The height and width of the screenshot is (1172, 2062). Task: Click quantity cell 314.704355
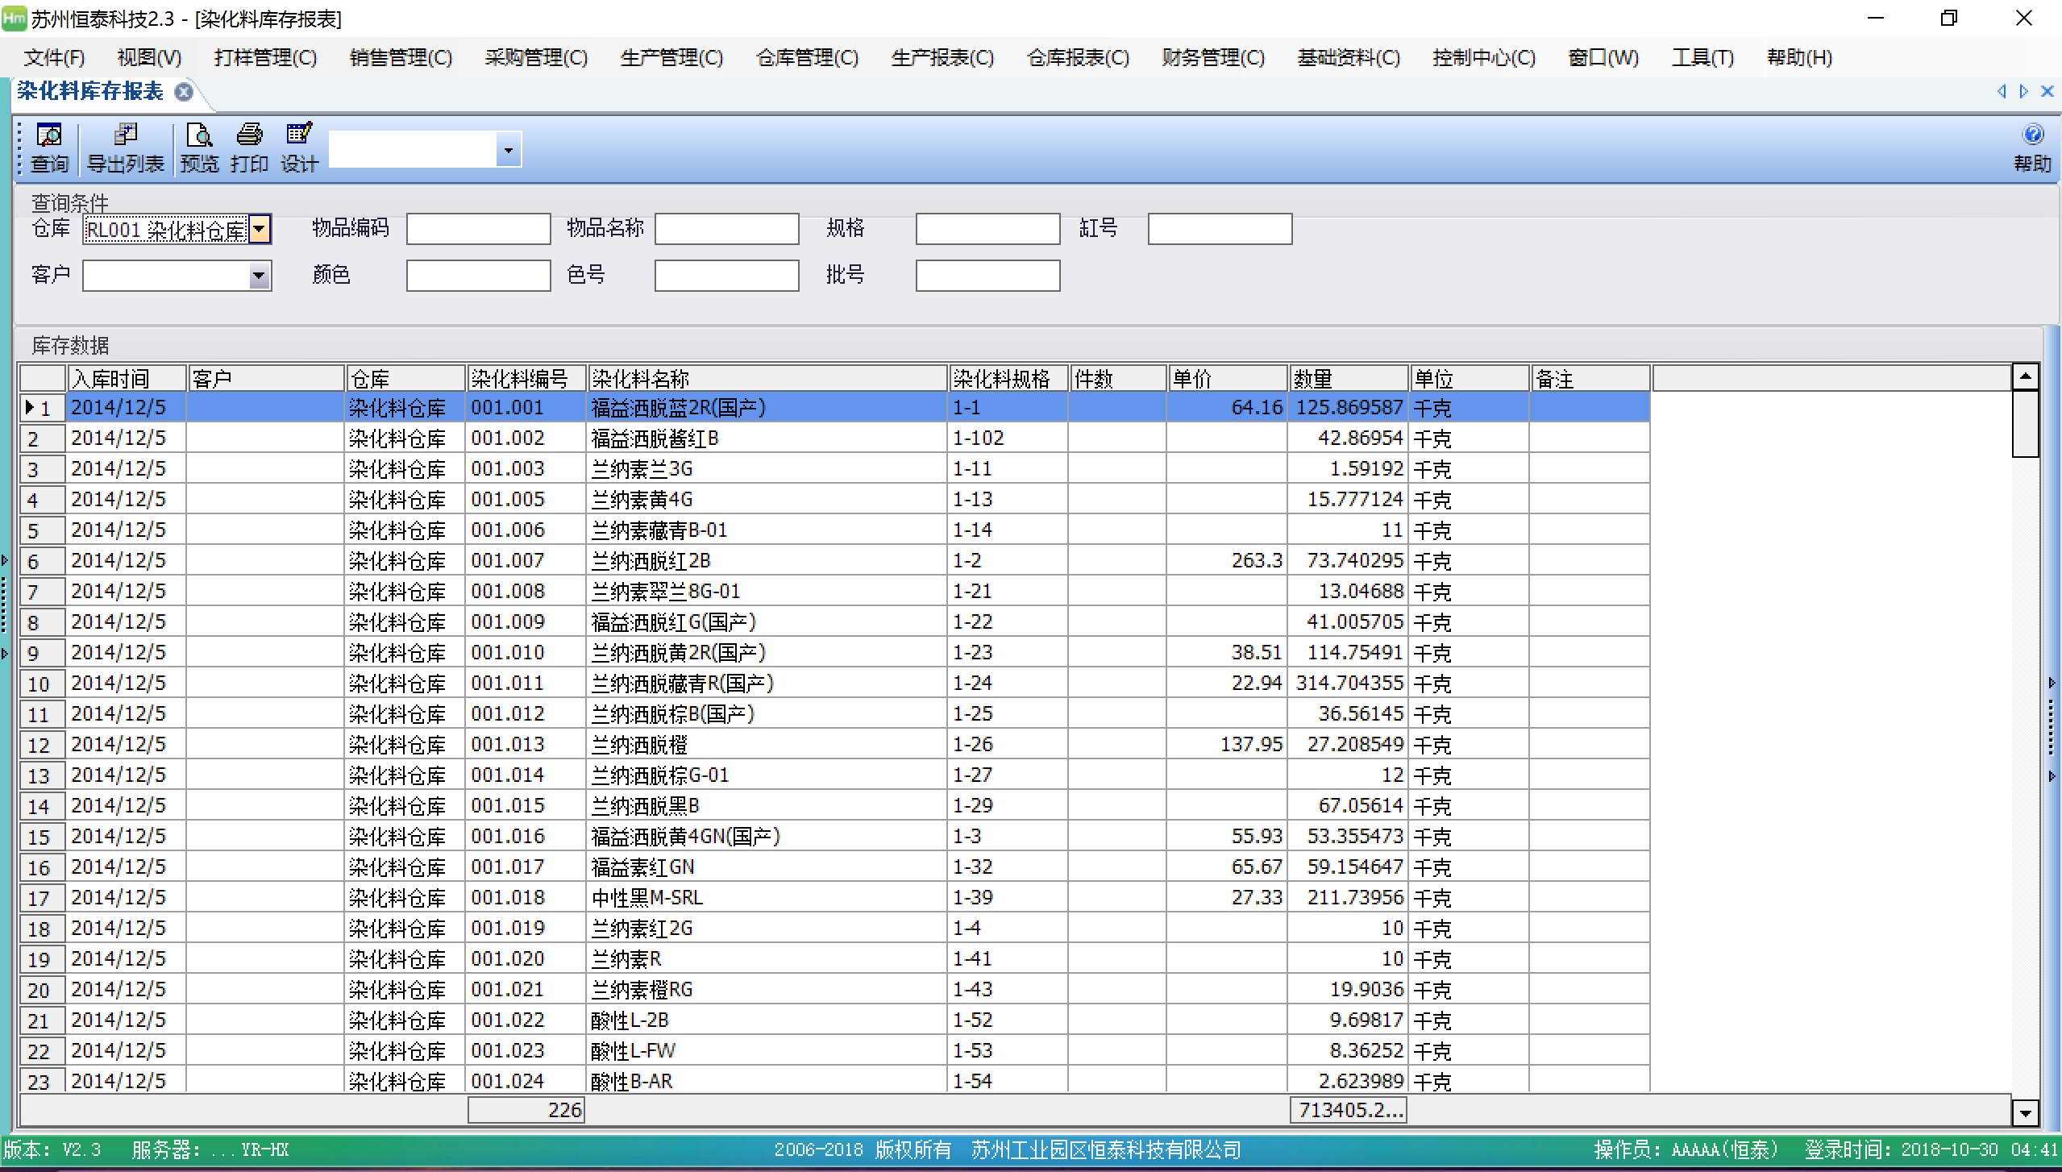click(1348, 684)
